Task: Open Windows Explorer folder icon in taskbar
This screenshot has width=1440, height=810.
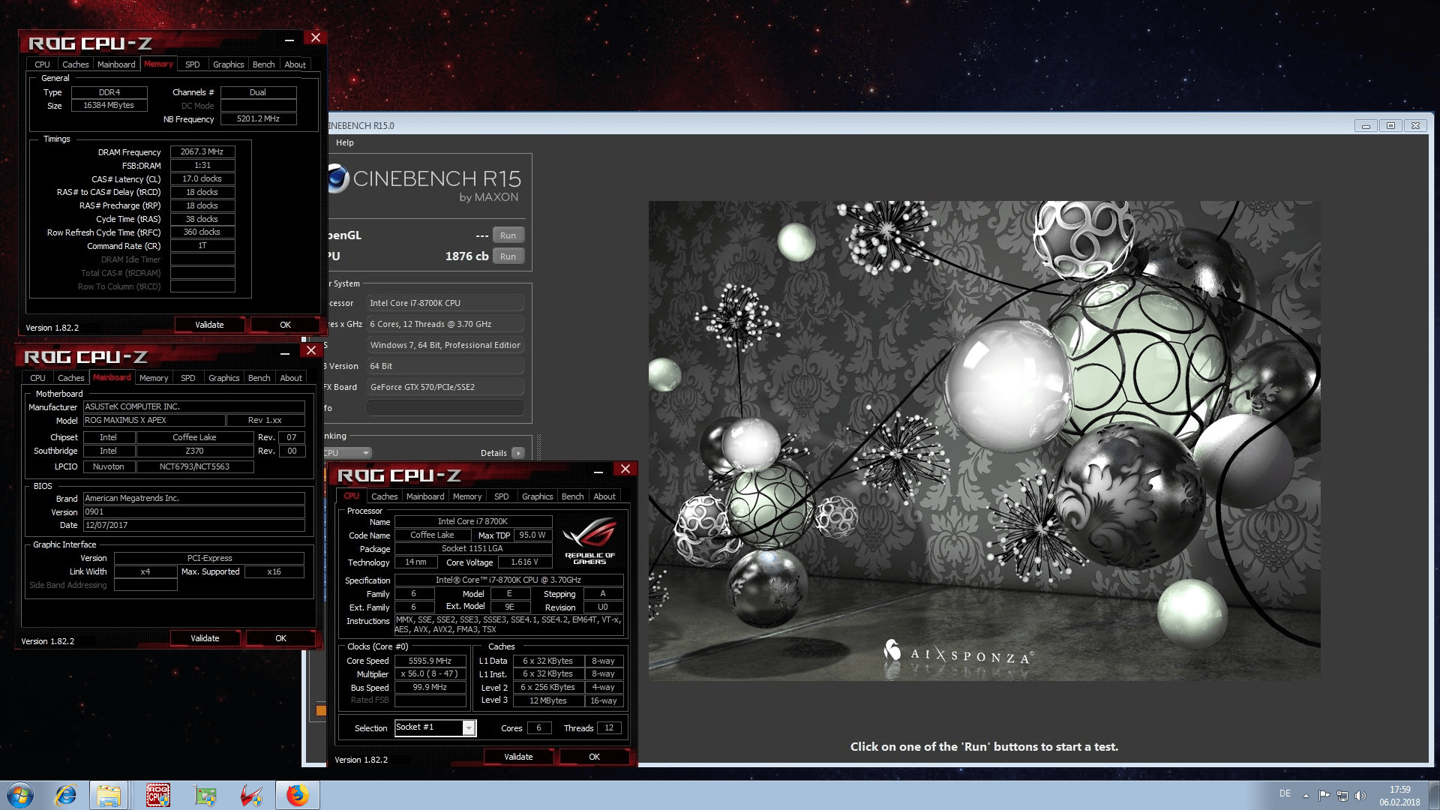Action: [109, 795]
